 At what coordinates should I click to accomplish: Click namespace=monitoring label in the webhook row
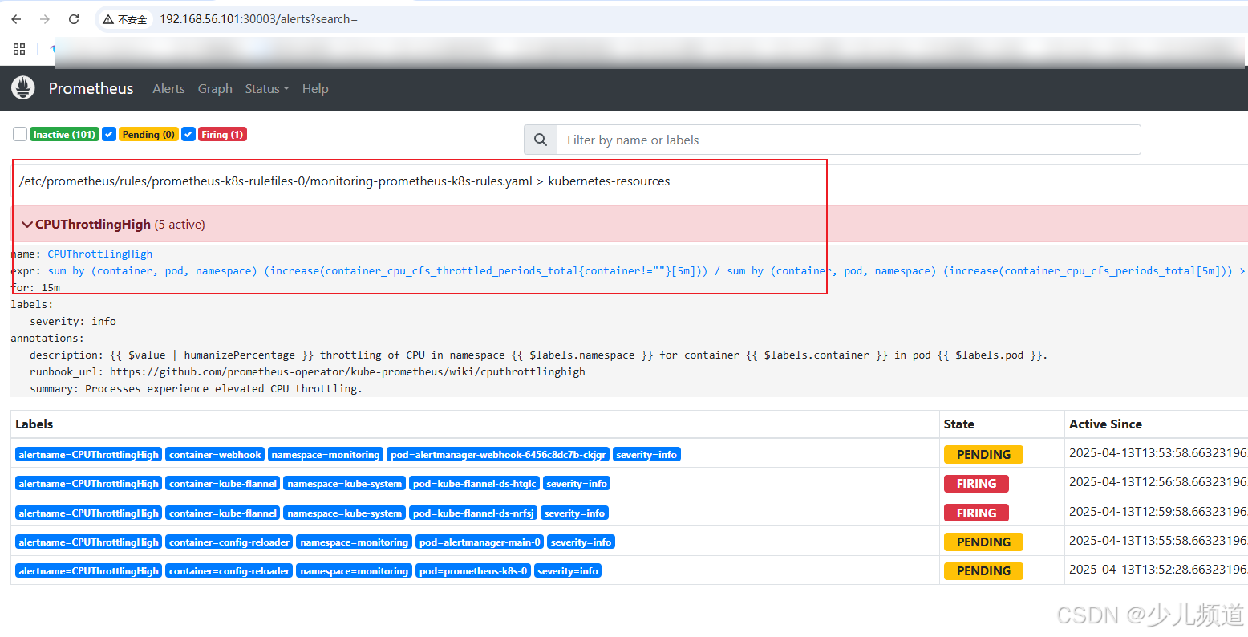pos(326,455)
